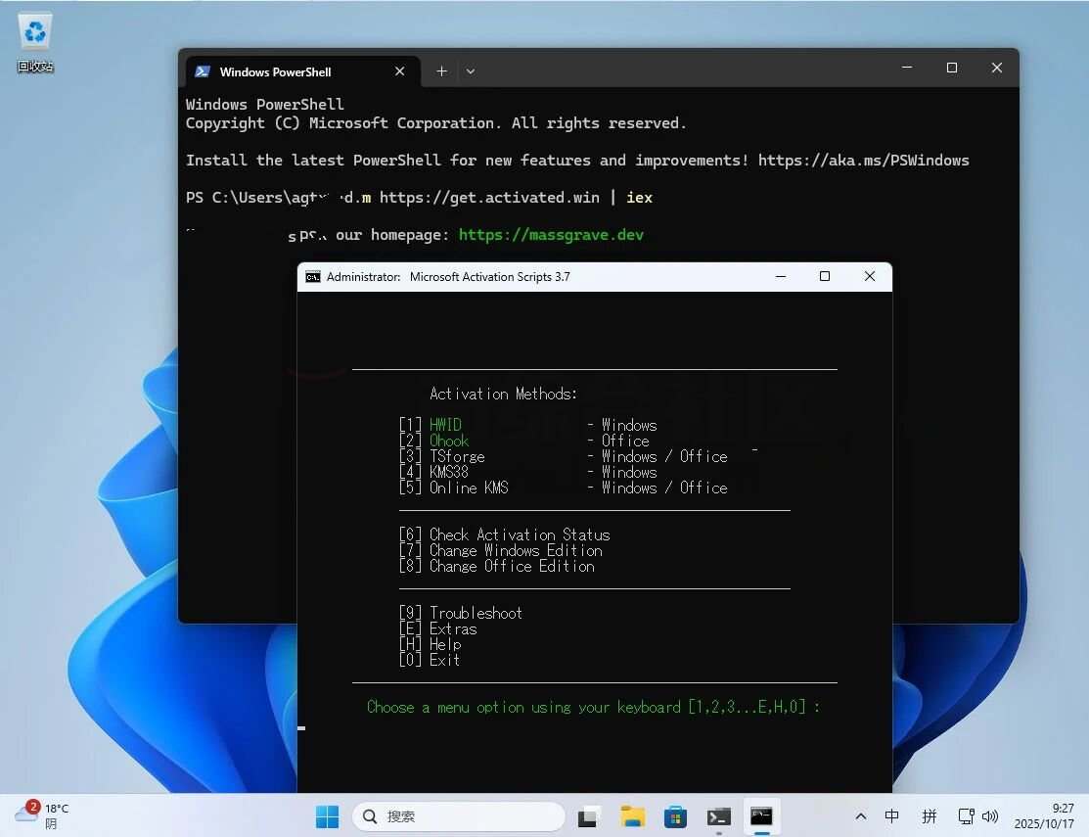Open the weather widget showing 18°C
Viewport: 1089px width, 837px height.
[x=43, y=815]
